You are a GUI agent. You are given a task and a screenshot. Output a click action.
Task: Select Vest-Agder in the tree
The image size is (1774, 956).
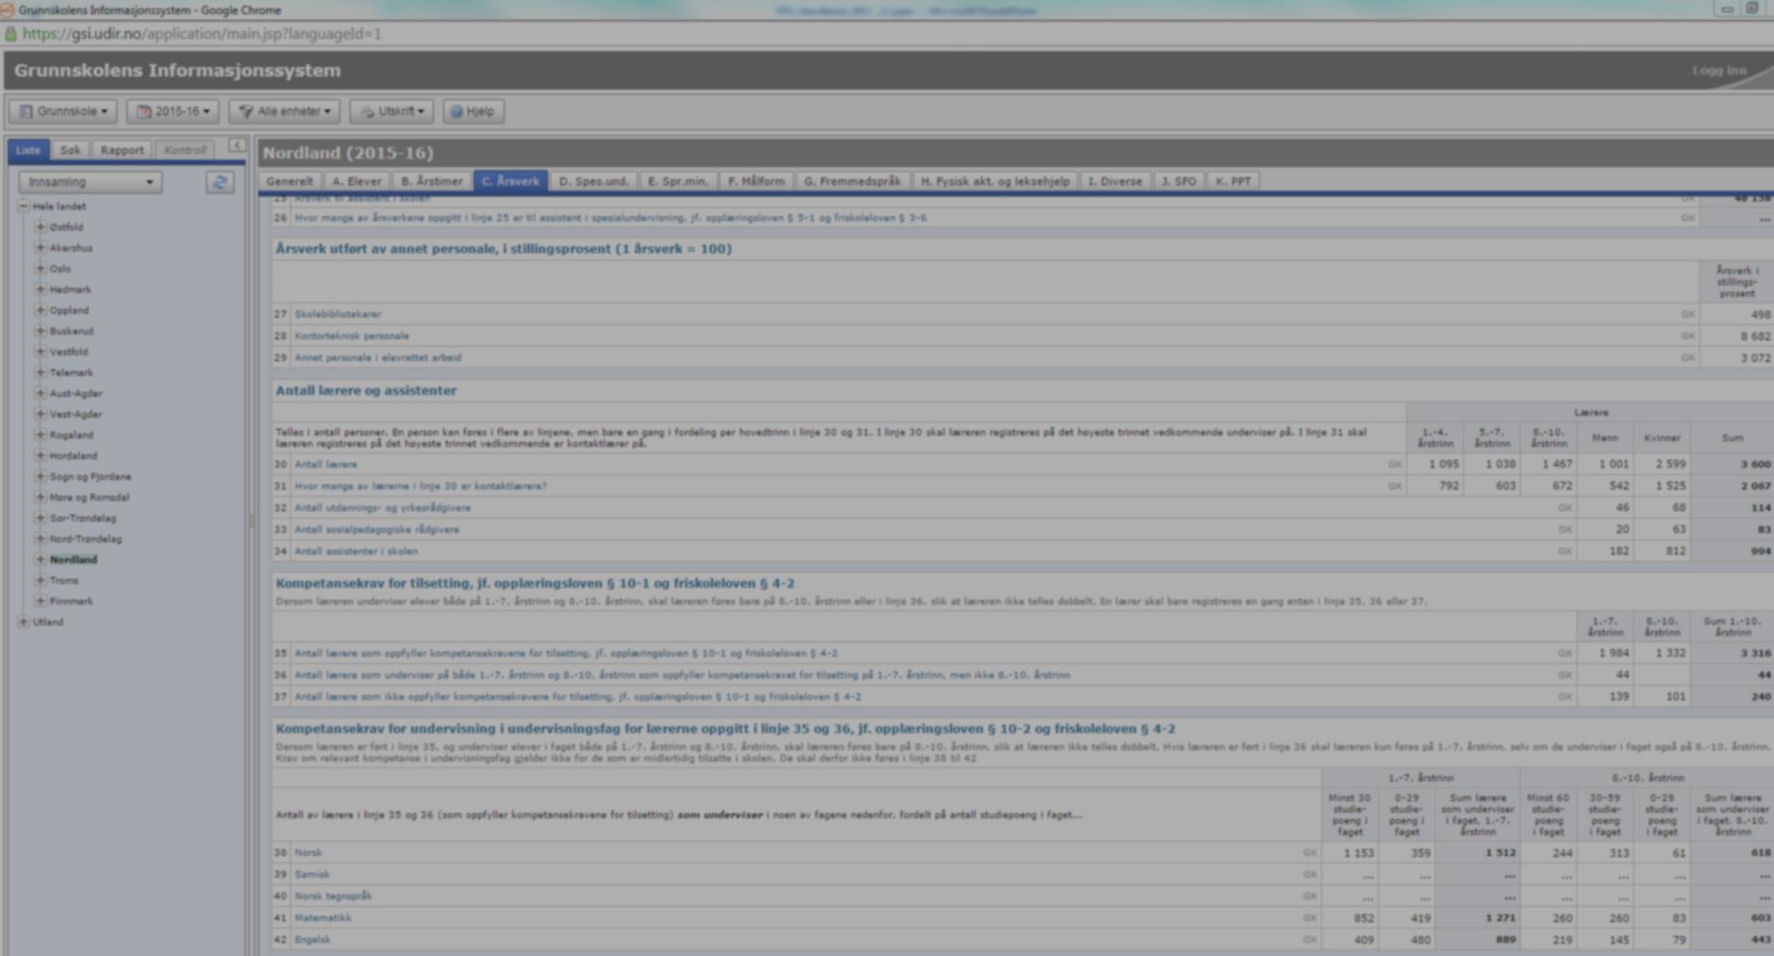76,414
